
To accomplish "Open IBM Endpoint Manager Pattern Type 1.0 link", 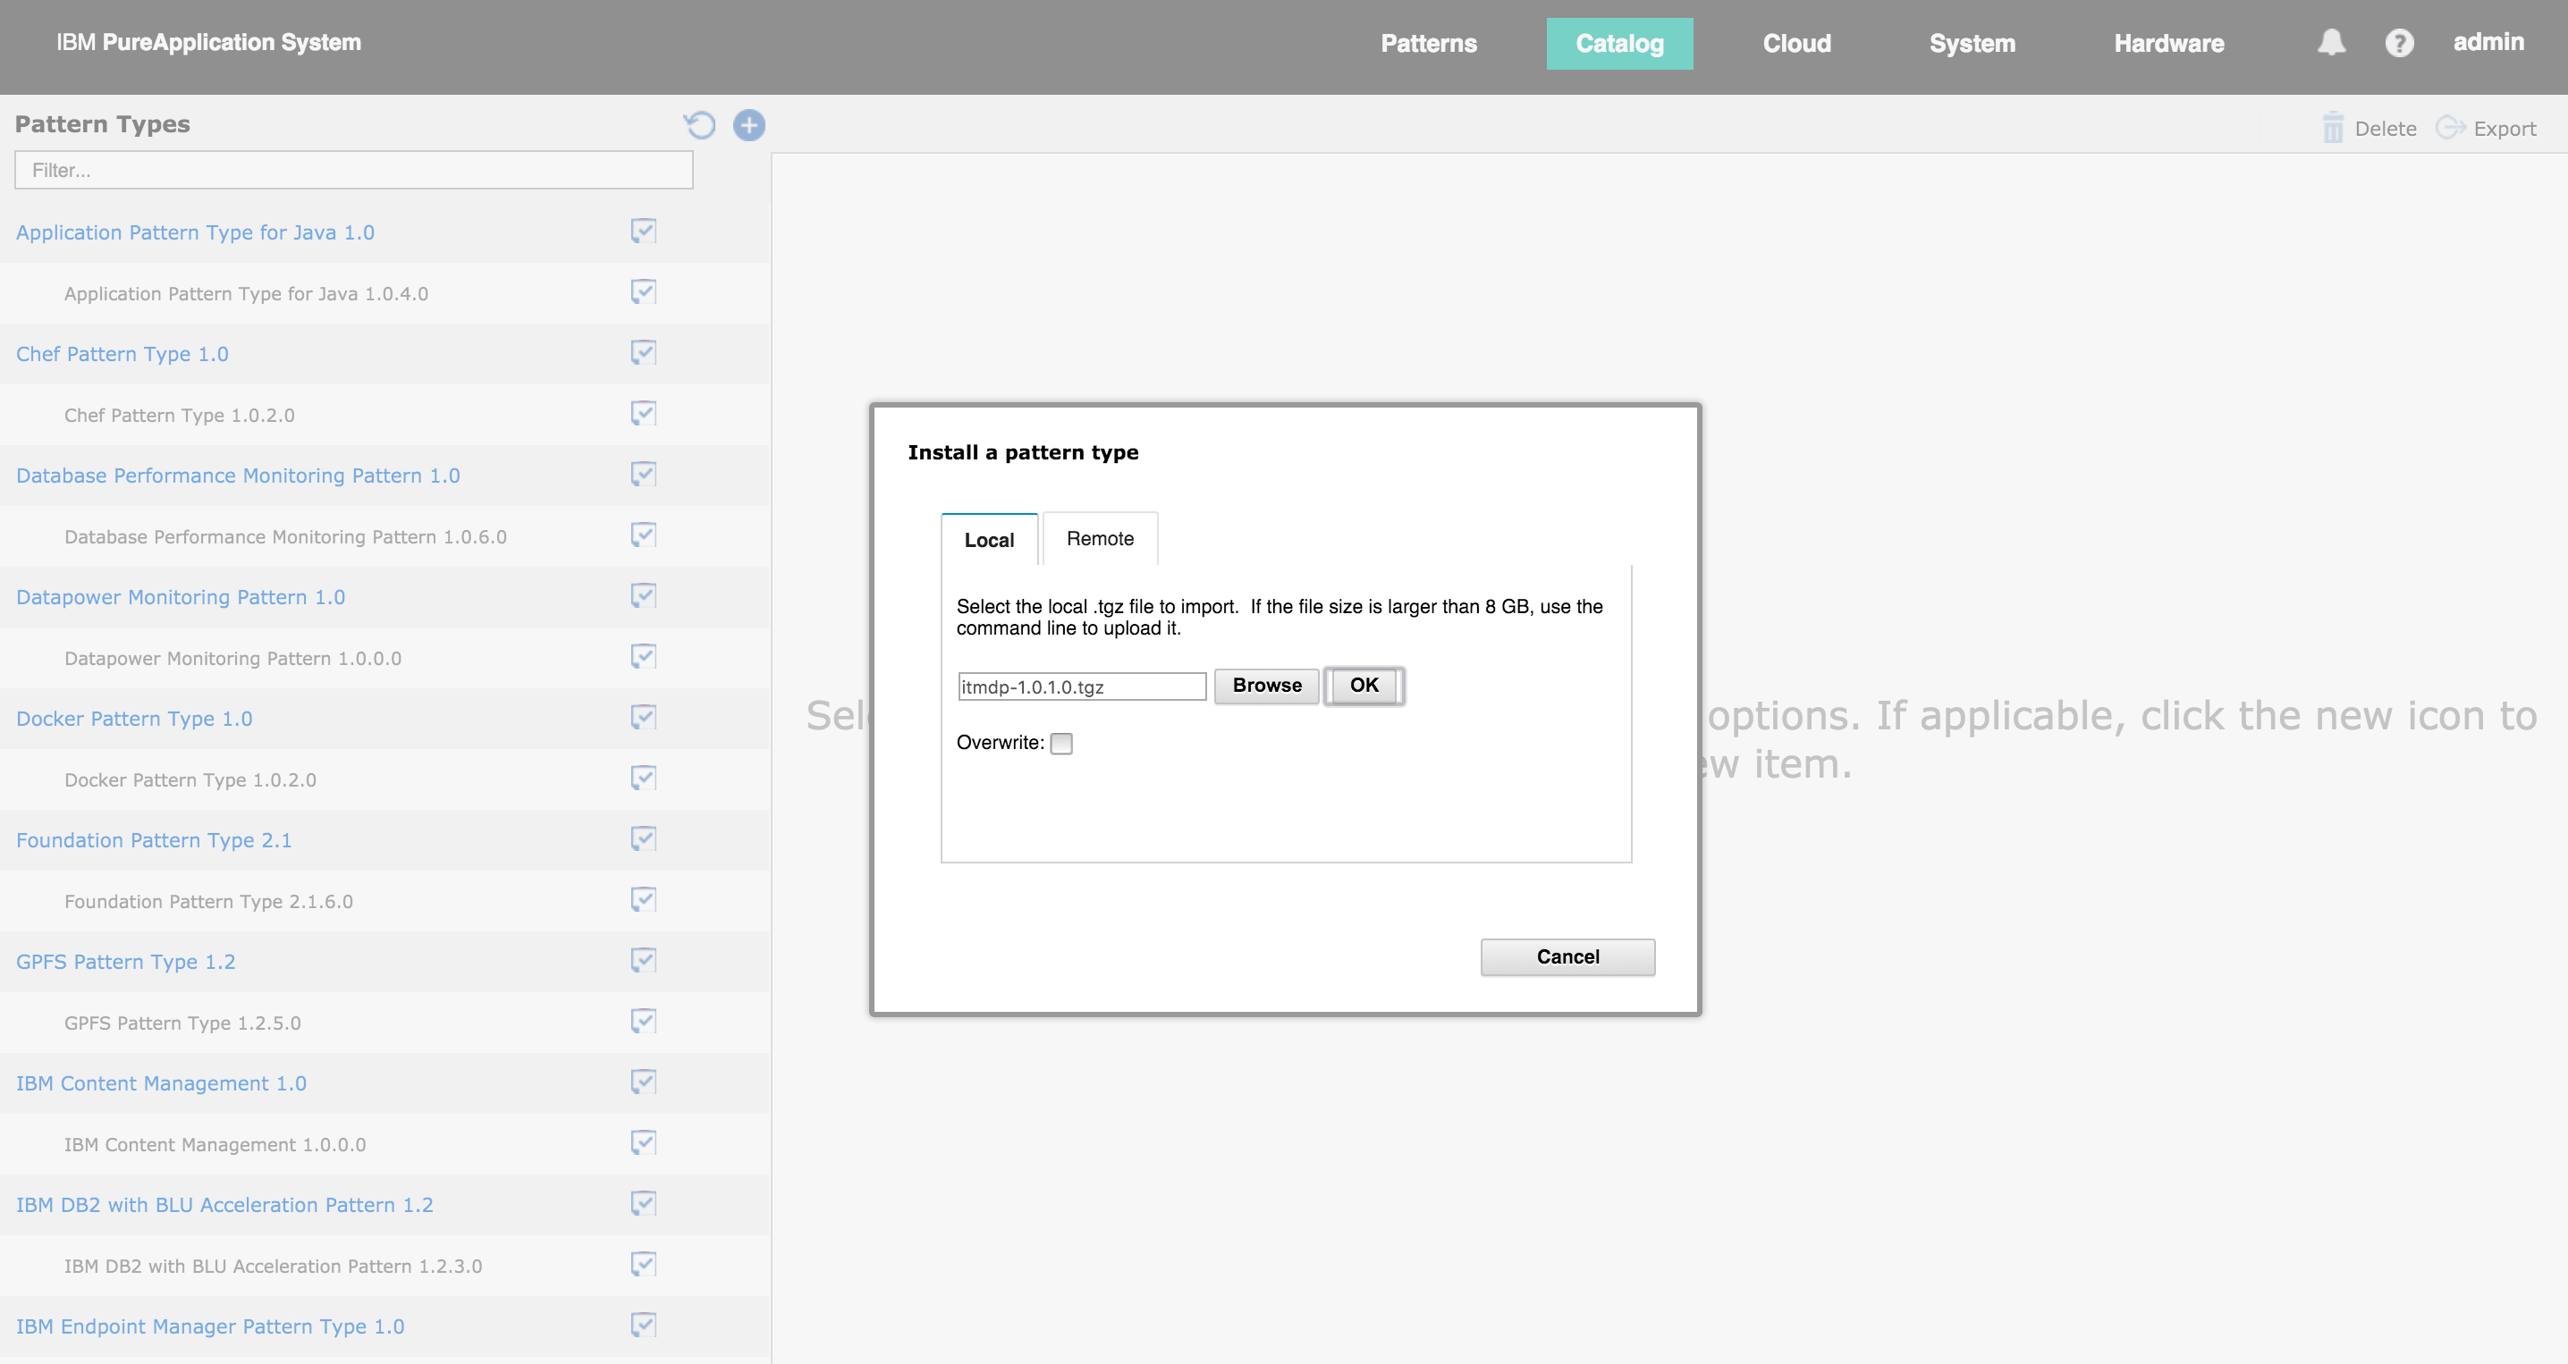I will 210,1326.
